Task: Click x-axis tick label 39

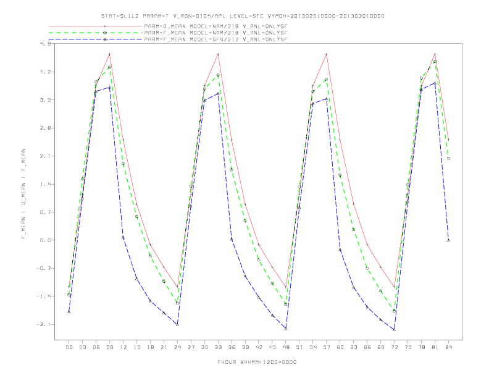Action: pyautogui.click(x=245, y=347)
